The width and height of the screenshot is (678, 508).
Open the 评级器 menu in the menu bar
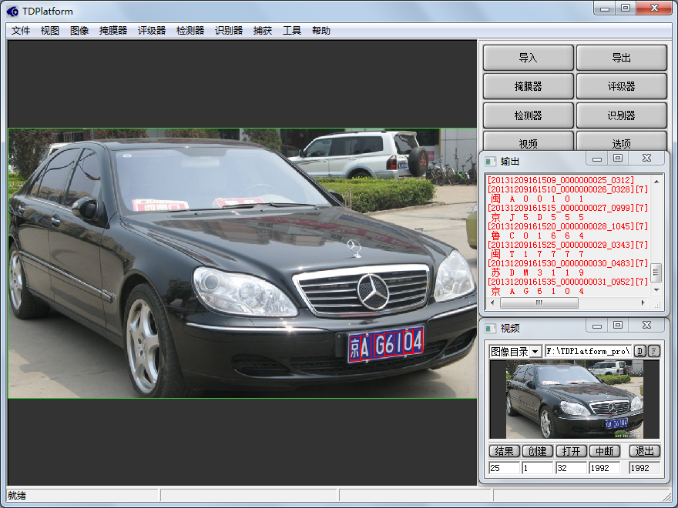pyautogui.click(x=152, y=31)
